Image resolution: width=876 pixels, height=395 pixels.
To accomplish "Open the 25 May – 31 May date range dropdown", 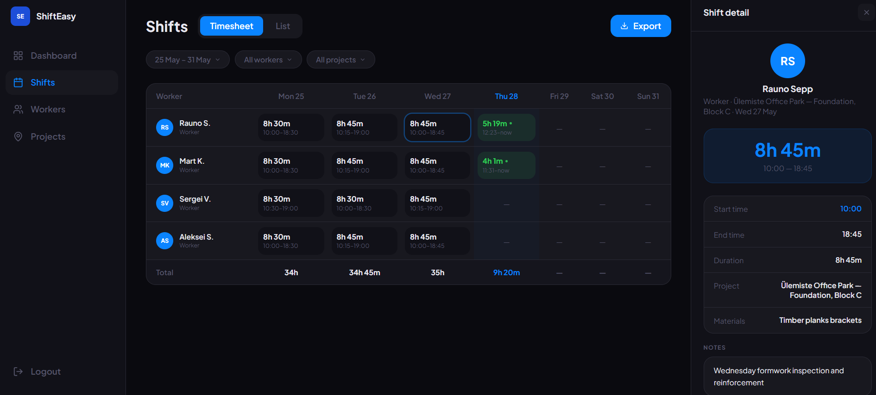I will pos(188,60).
